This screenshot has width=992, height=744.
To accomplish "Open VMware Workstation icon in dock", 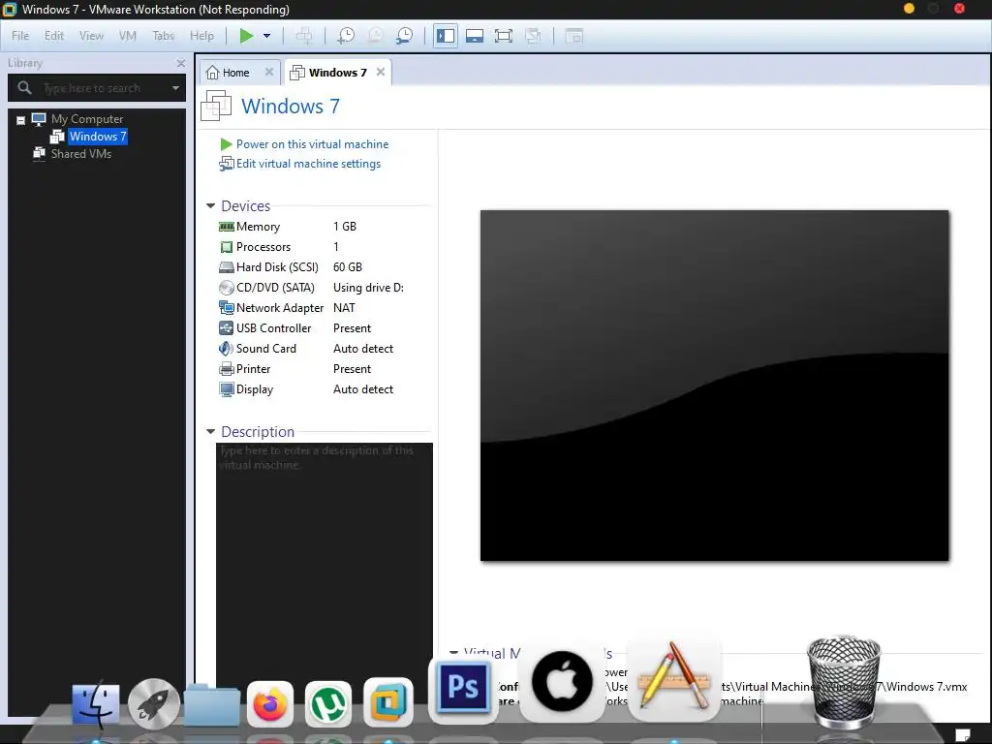I will 388,701.
